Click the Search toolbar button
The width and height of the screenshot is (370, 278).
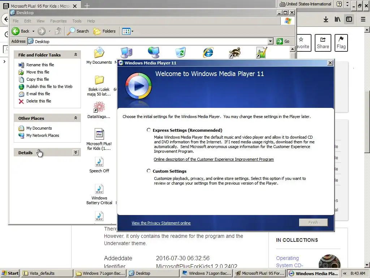coord(78,31)
